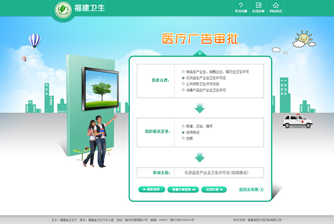Select 消毒产品生产企业卫生许可 radio option
334x224 pixels.
183,90
